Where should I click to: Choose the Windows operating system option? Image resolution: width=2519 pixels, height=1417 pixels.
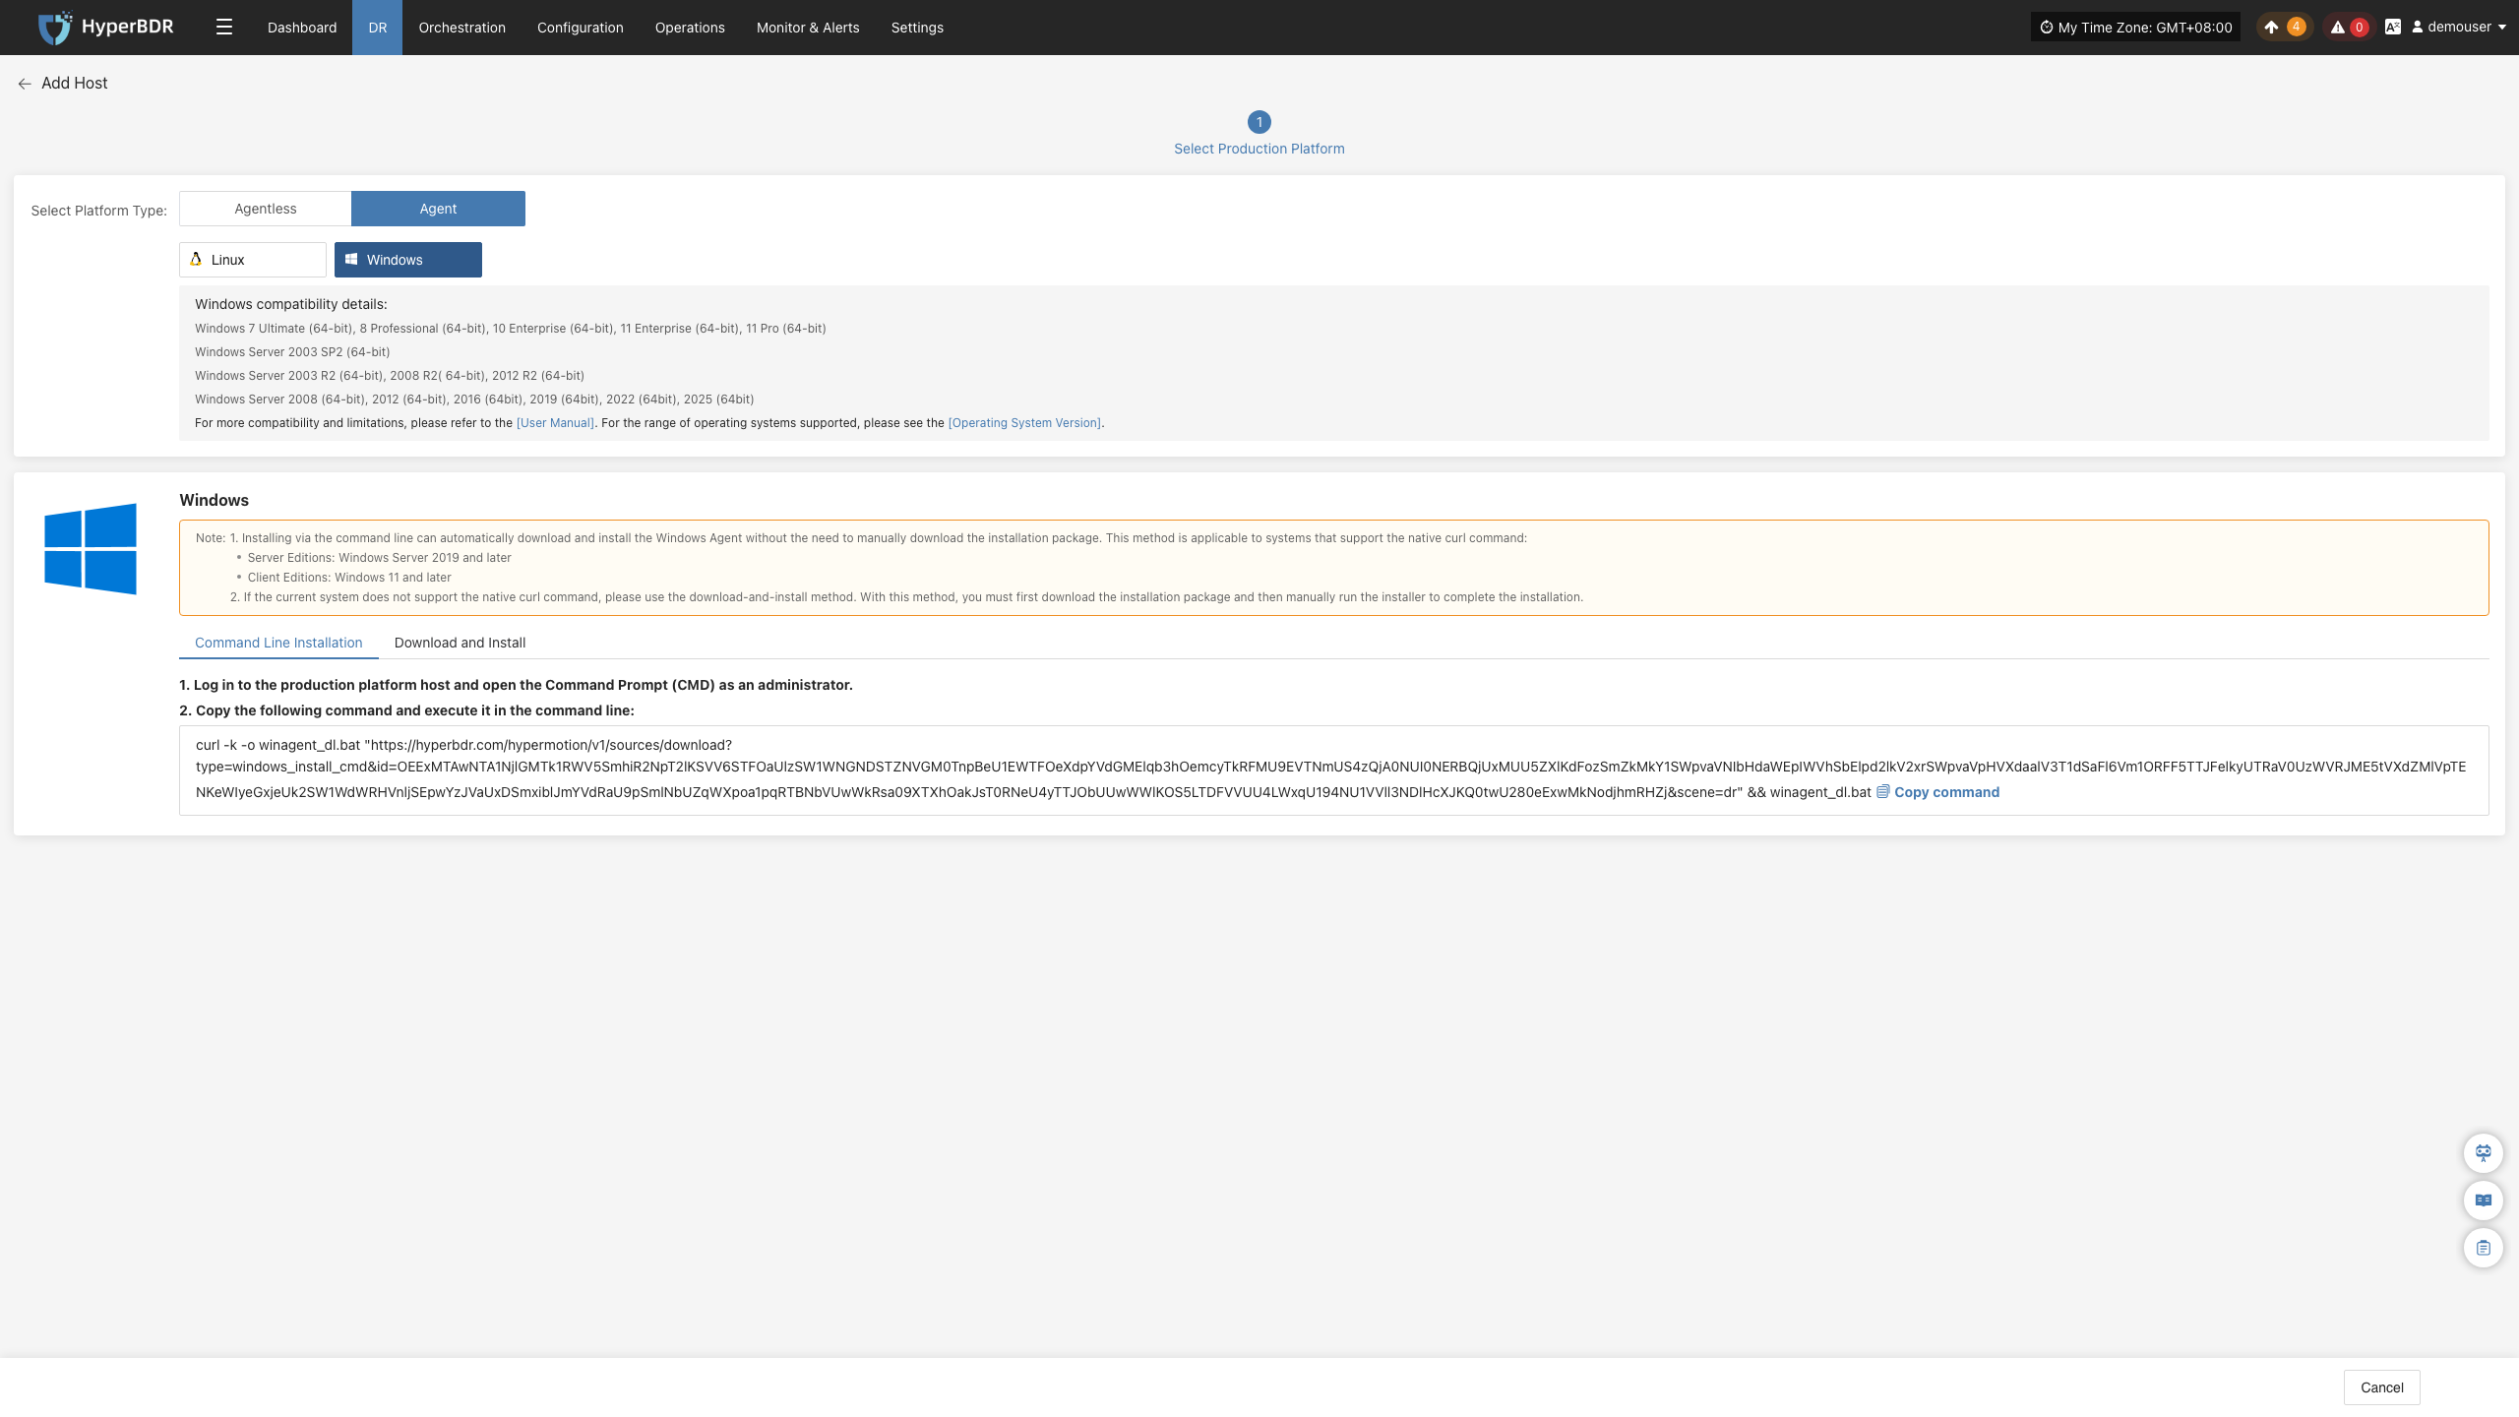(408, 260)
